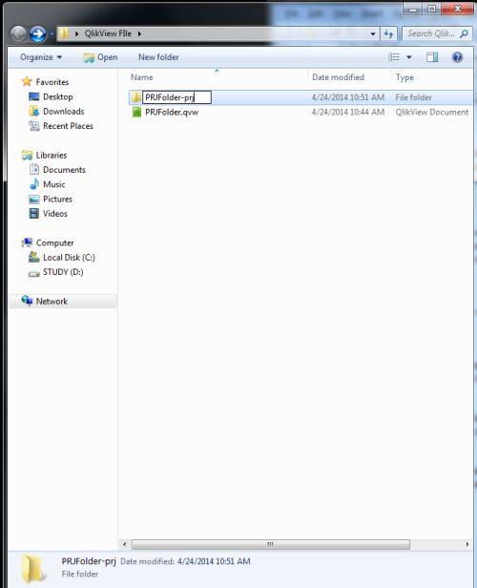This screenshot has width=477, height=588.
Task: Sort by the Name column header
Action: coord(142,77)
